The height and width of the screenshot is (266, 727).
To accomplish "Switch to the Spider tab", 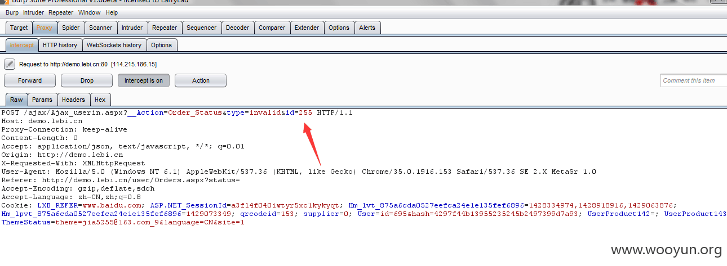I will pos(71,28).
